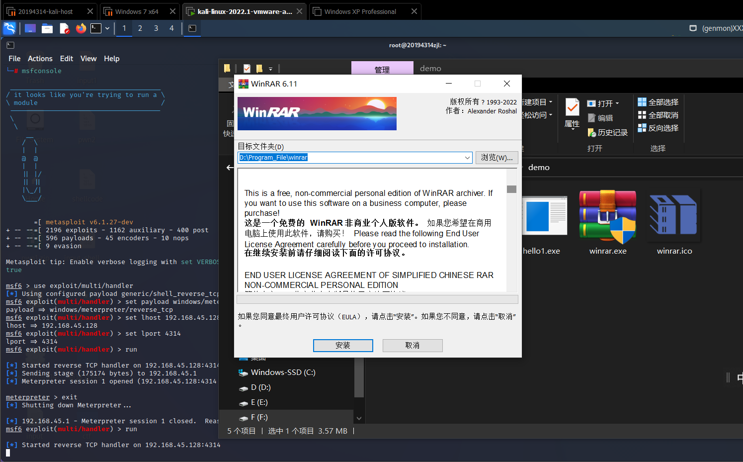
Task: Expand the terminal launcher dropdown arrow
Action: tap(107, 28)
